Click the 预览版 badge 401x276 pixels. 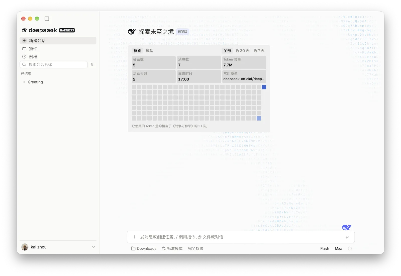click(x=183, y=32)
